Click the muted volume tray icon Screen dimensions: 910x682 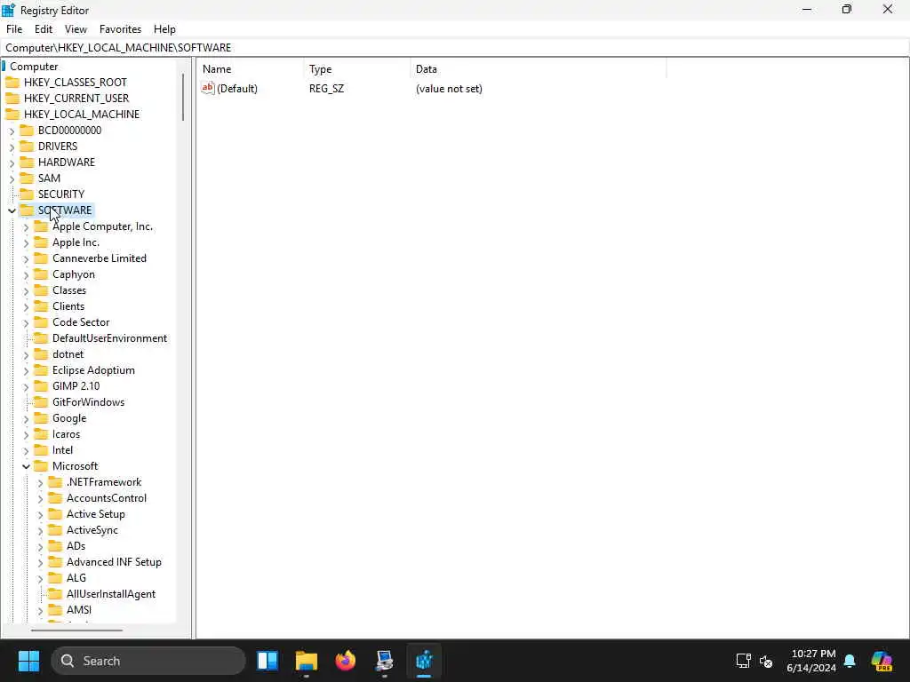766,661
